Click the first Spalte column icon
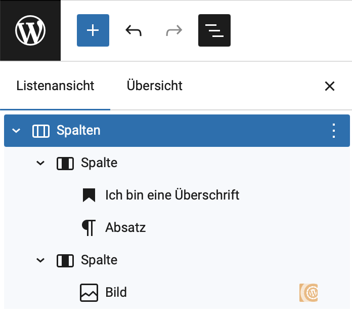This screenshot has width=352, height=315. tap(65, 164)
